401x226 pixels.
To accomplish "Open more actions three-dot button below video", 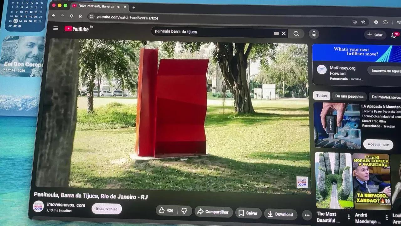I will click(307, 215).
